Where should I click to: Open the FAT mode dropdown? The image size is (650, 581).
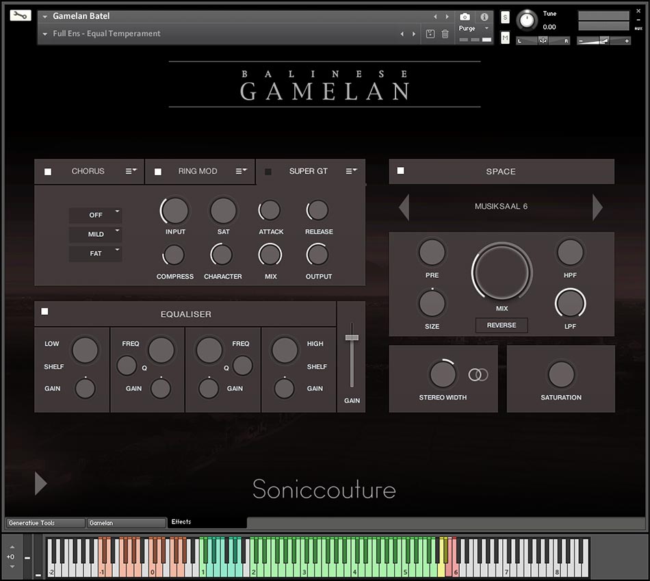(x=95, y=253)
